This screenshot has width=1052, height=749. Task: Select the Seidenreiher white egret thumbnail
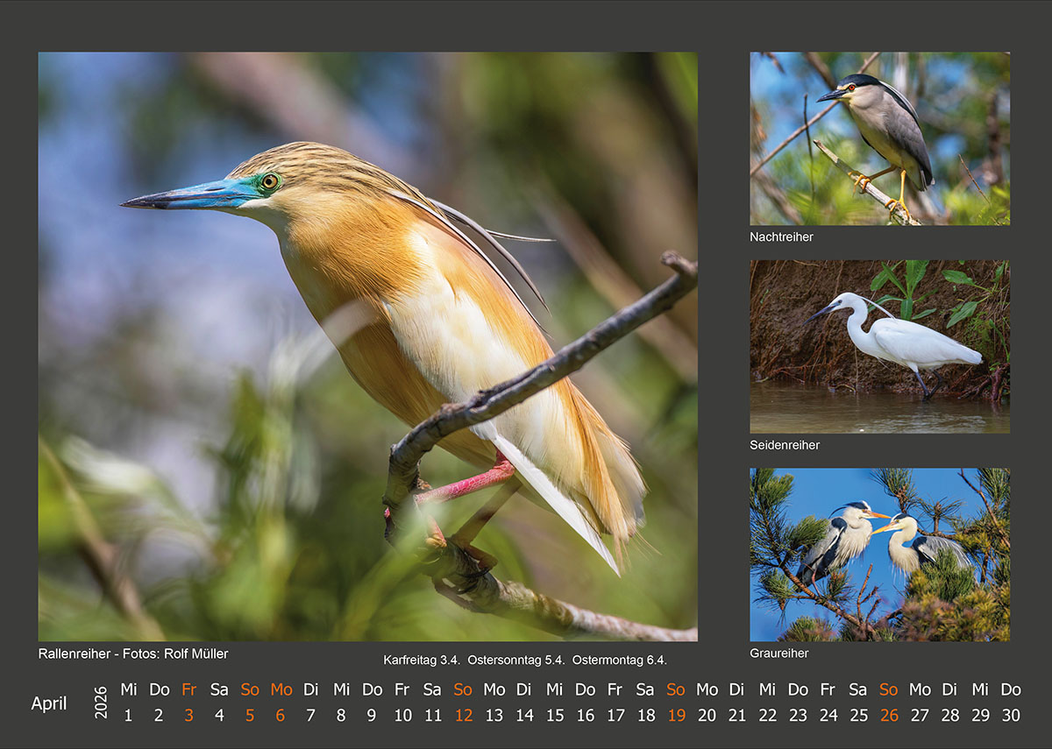point(879,346)
